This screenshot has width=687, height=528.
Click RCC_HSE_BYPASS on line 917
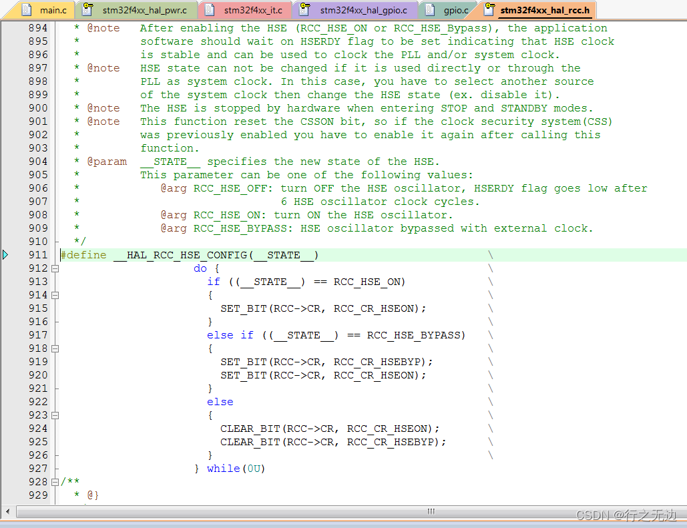[414, 335]
